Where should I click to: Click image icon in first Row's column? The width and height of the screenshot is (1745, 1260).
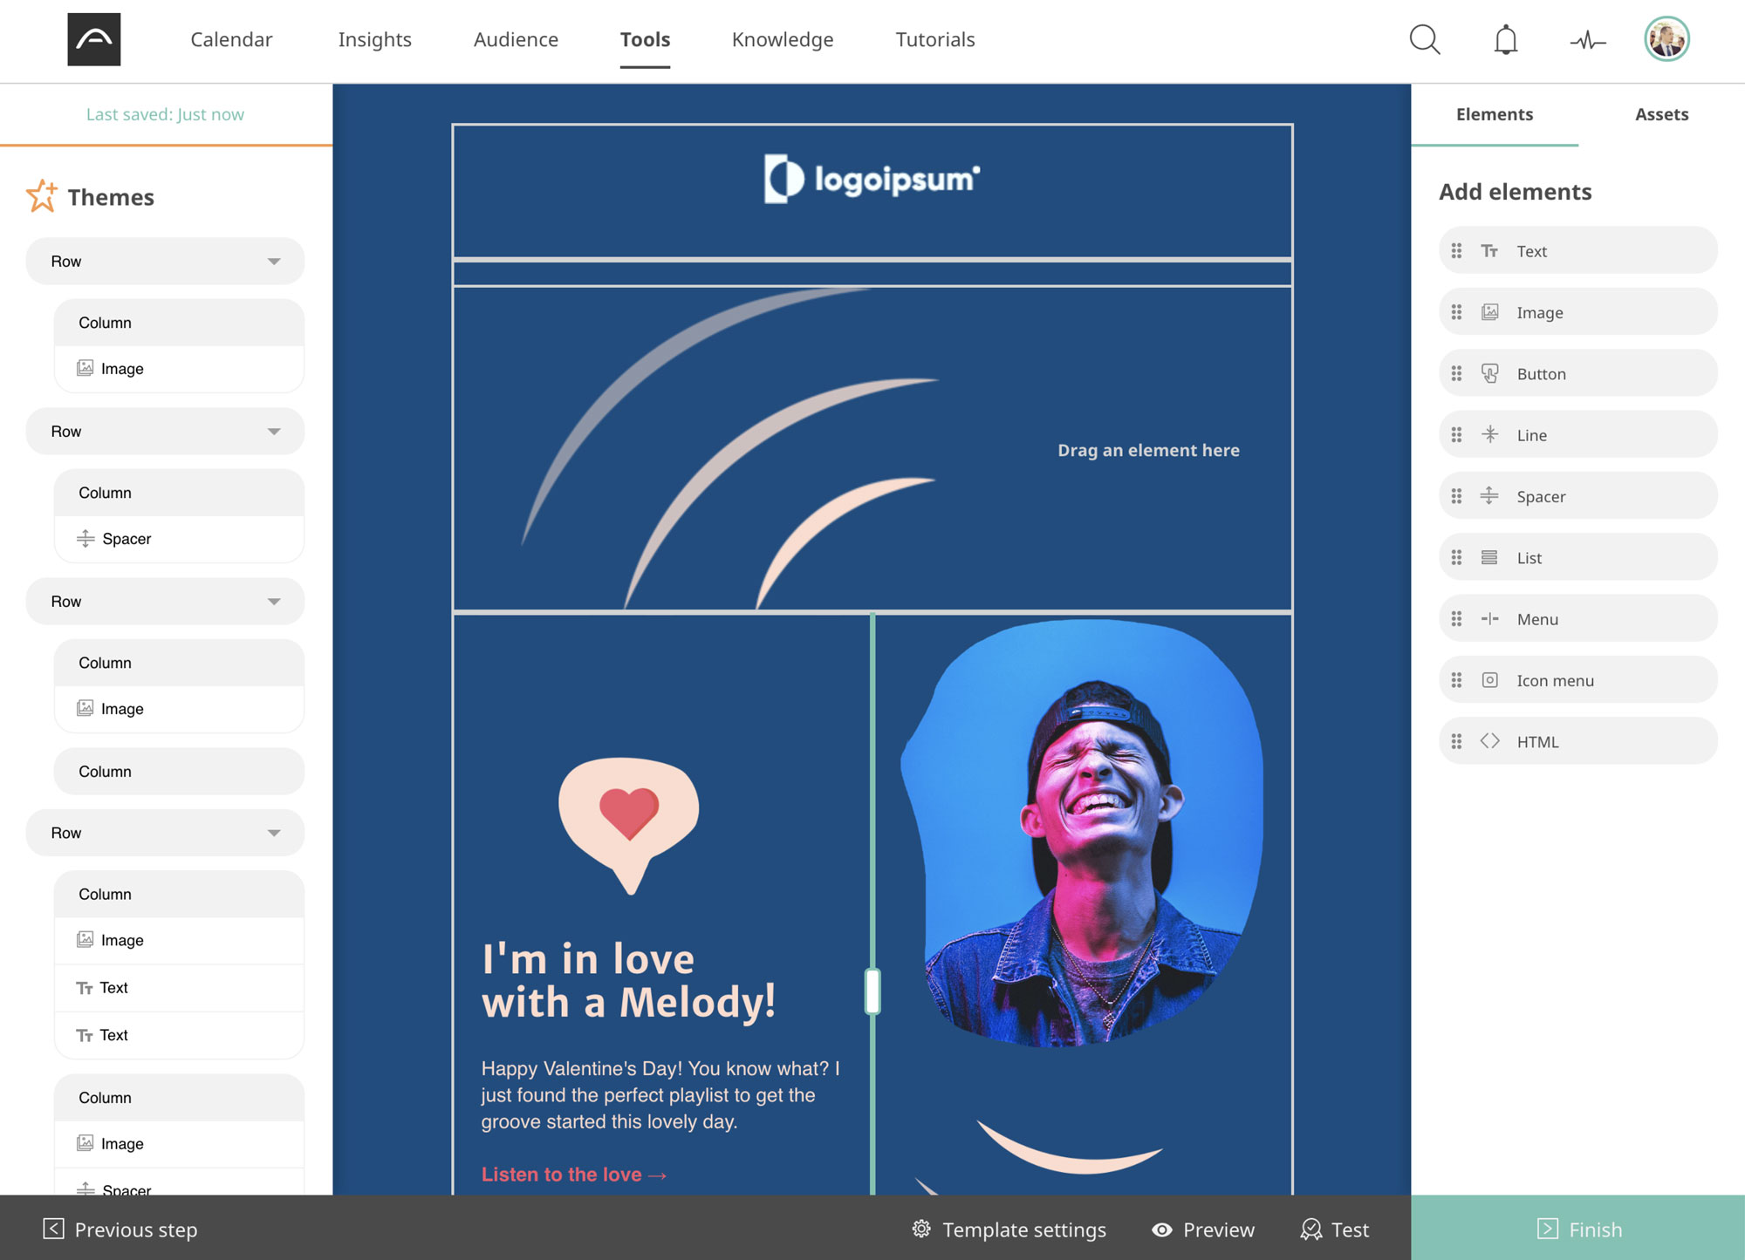(x=85, y=368)
